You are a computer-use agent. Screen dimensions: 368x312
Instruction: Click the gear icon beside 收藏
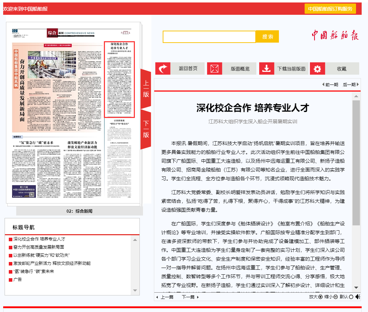(317, 69)
